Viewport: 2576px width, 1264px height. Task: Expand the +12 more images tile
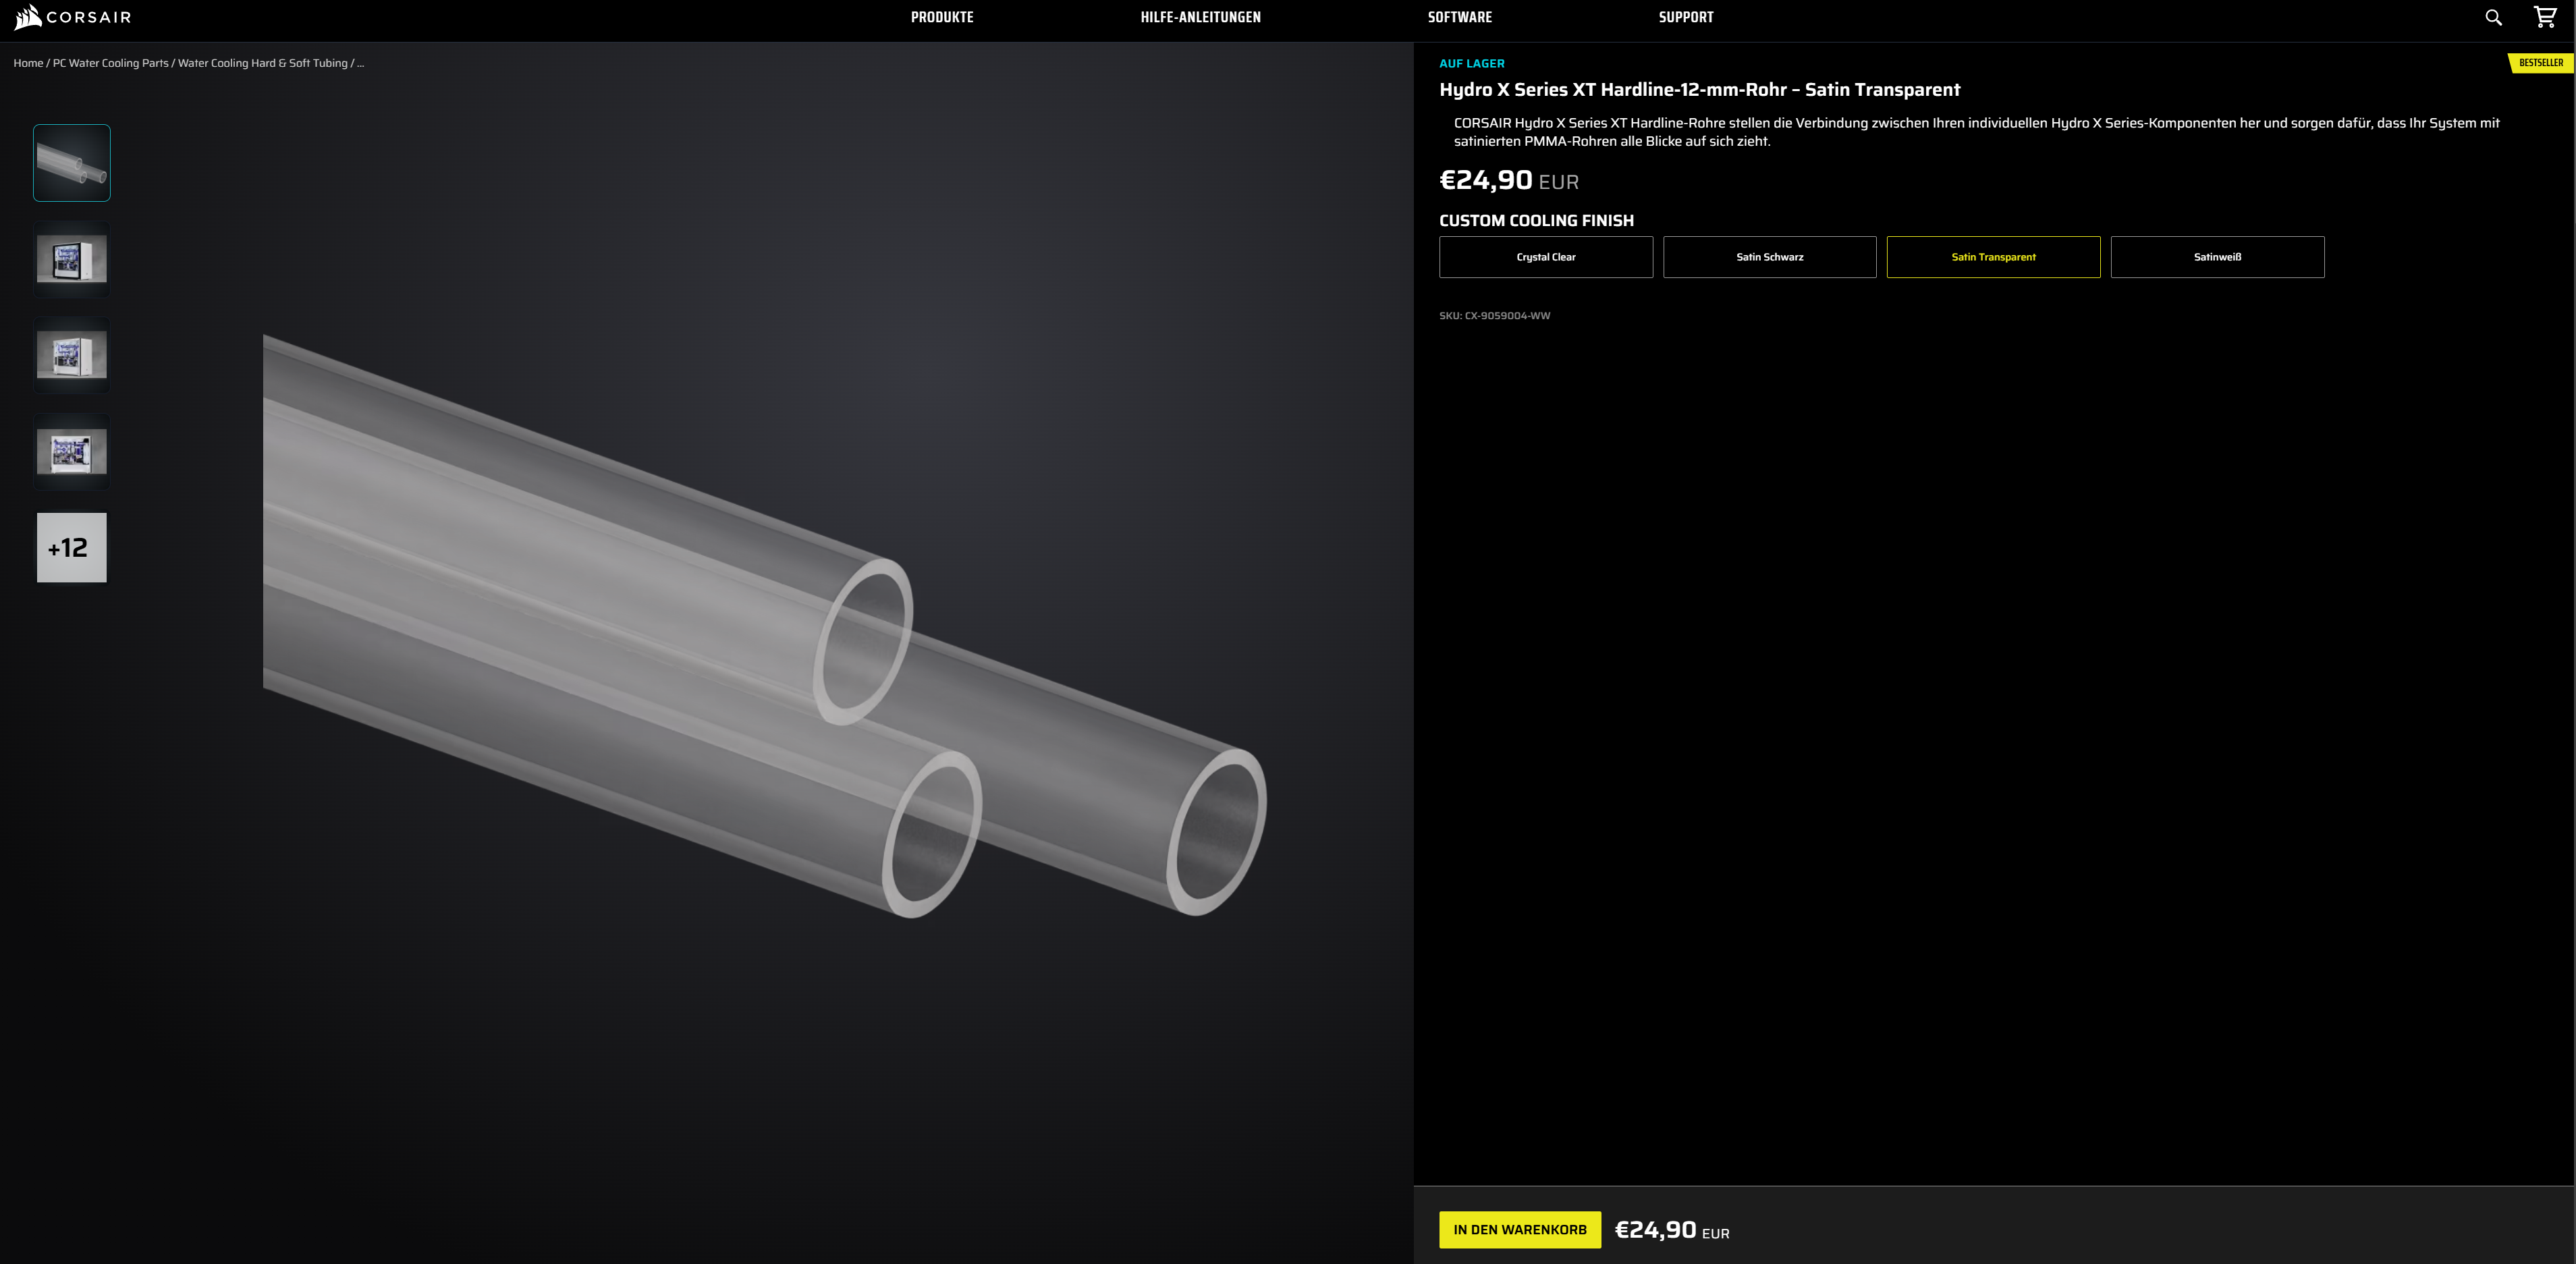(72, 548)
